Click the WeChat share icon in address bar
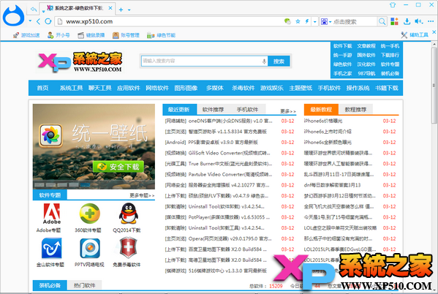Viewport: 438px width, 294px height. (x=287, y=21)
